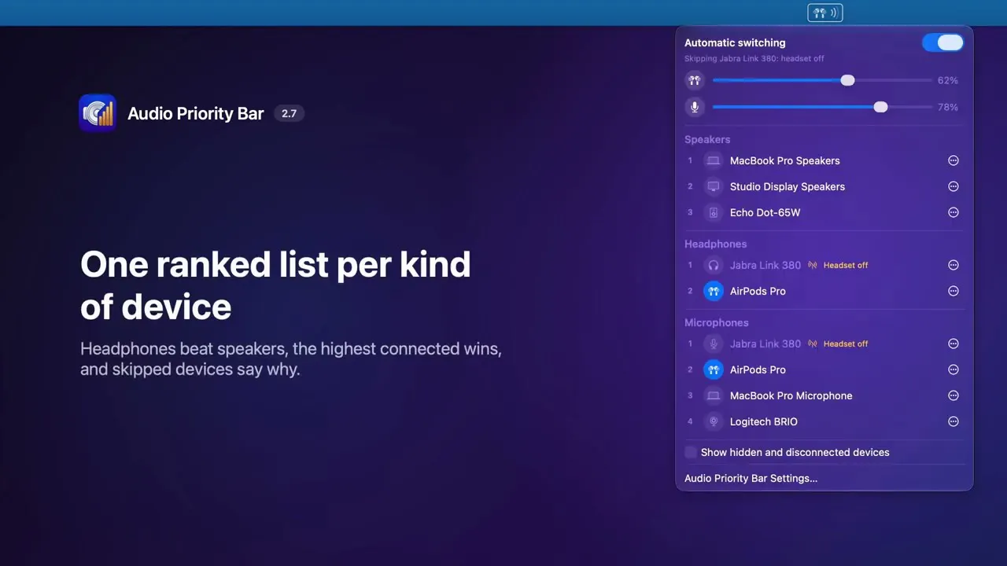Select AirPods Pro in Headphones list
The width and height of the screenshot is (1007, 566).
point(824,291)
